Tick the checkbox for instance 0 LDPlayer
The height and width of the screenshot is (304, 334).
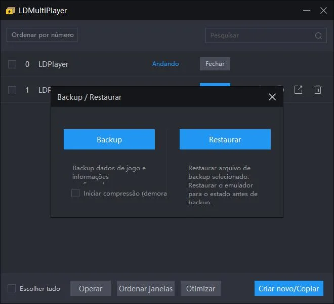click(12, 64)
